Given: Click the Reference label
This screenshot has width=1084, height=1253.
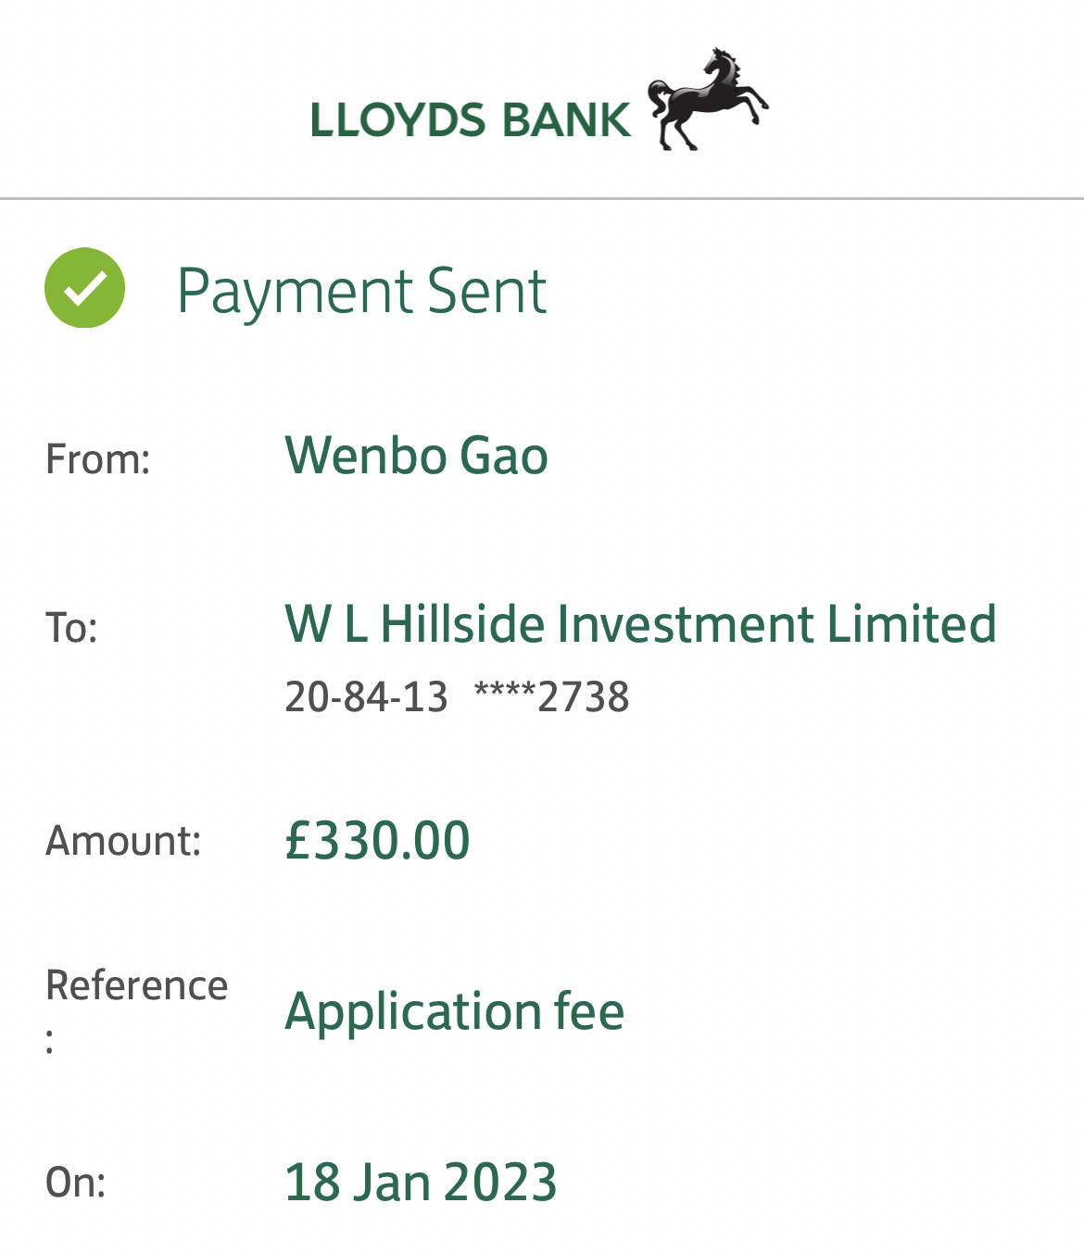Looking at the screenshot, I should (136, 985).
